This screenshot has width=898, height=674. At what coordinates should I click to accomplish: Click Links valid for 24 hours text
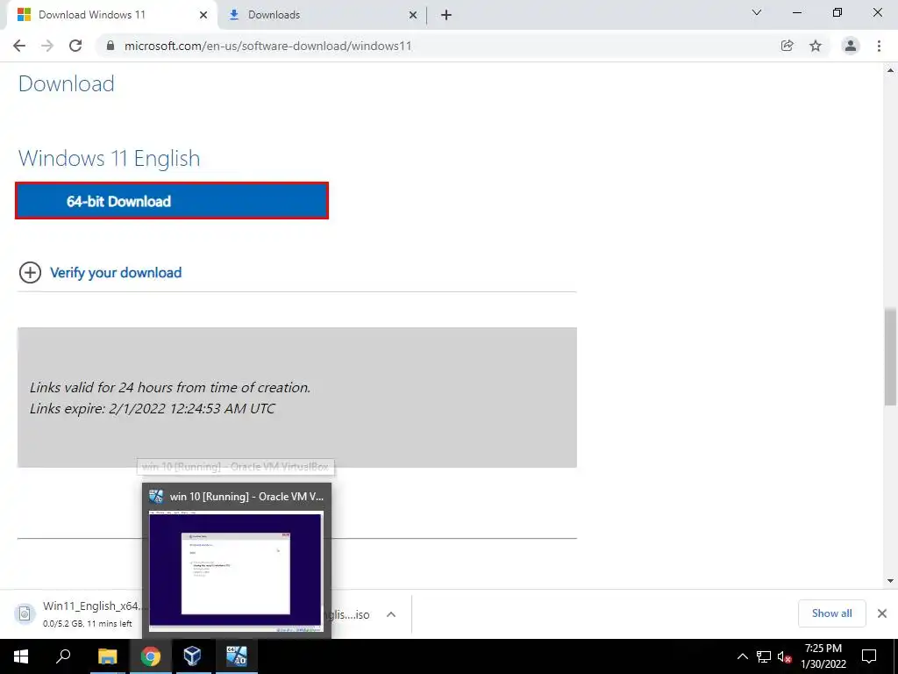click(170, 387)
